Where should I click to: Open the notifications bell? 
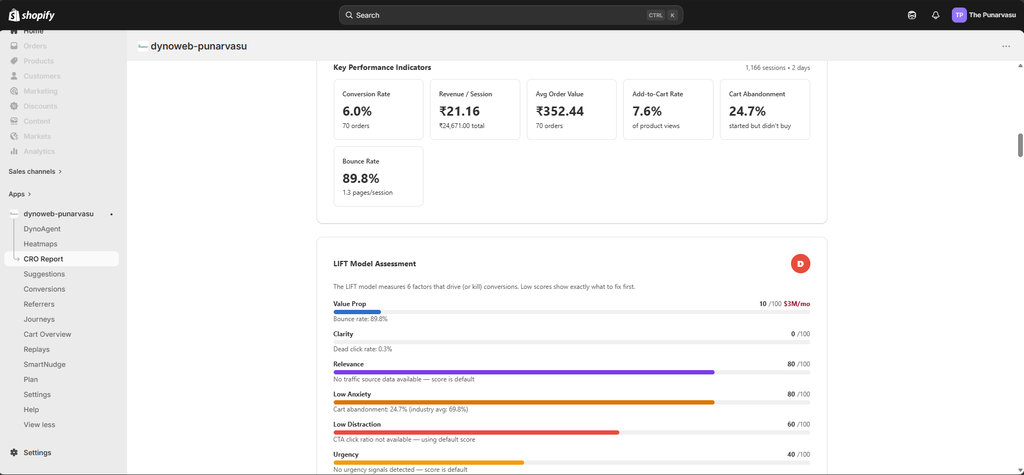click(936, 15)
